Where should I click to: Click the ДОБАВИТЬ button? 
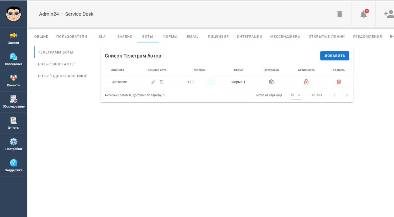click(335, 56)
